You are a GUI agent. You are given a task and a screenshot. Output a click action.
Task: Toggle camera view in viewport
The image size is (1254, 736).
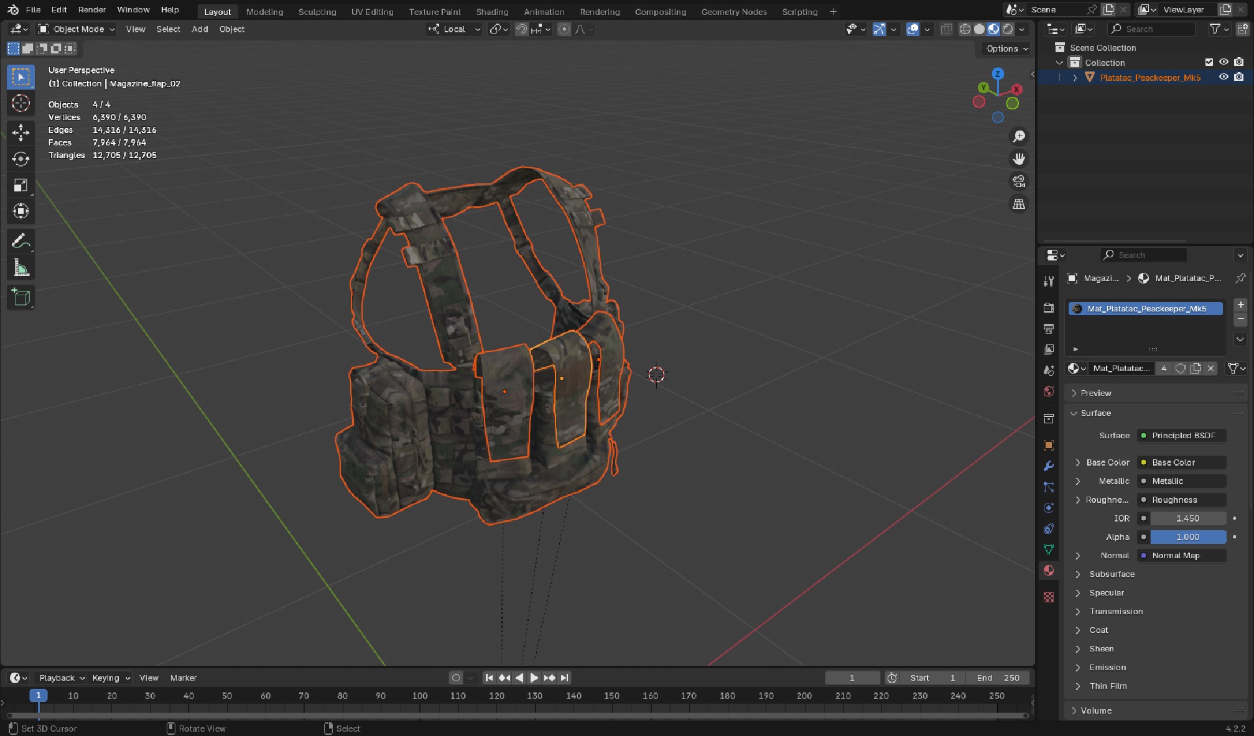(1018, 182)
